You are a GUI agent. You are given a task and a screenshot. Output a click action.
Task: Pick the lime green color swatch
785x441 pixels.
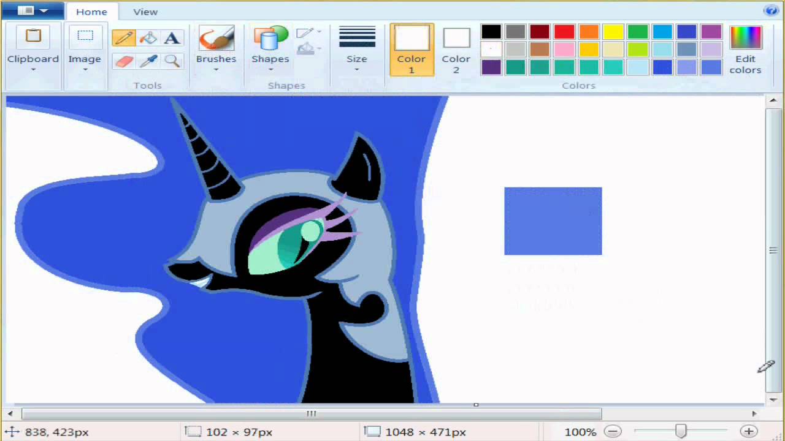[x=638, y=50]
